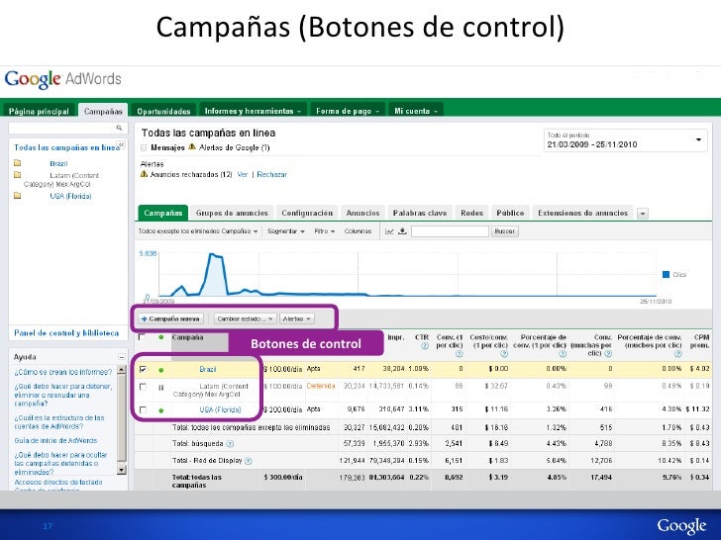Click Ver link for rejected ads
This screenshot has height=540, width=721.
[243, 174]
